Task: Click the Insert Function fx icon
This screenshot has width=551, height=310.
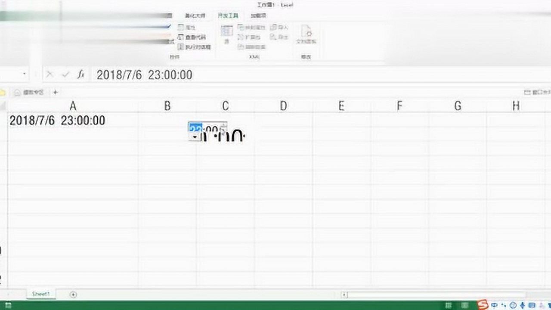Action: coord(80,74)
